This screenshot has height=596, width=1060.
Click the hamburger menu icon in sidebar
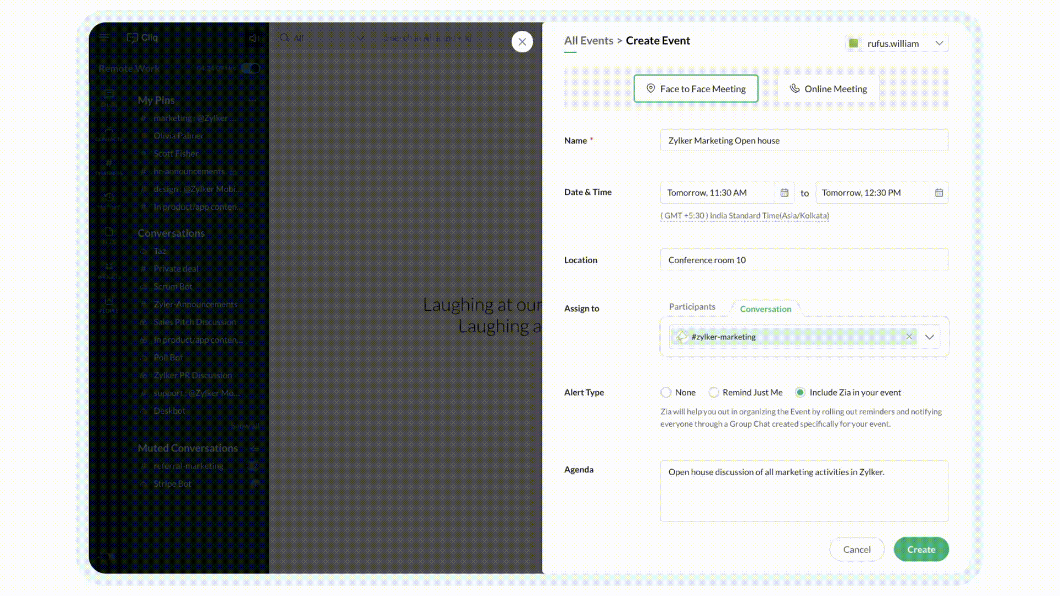click(104, 38)
